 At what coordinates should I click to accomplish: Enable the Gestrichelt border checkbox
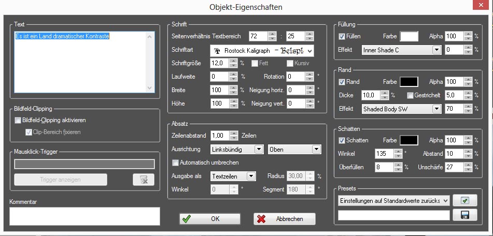pos(410,95)
